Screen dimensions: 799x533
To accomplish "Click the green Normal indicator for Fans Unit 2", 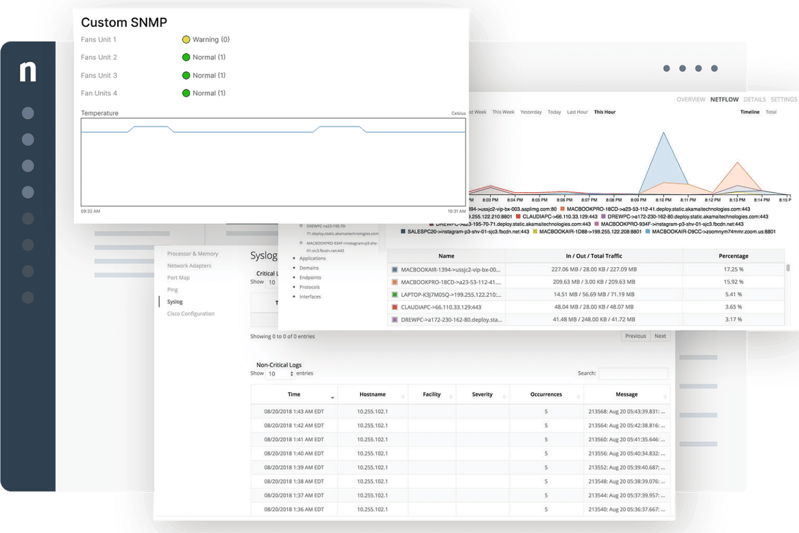I will pos(186,57).
